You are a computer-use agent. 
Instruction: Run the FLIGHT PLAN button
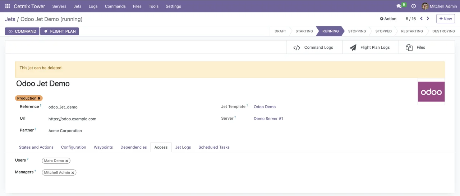(x=60, y=31)
